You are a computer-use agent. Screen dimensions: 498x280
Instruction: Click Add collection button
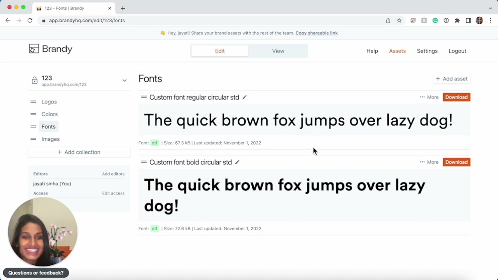(x=79, y=152)
